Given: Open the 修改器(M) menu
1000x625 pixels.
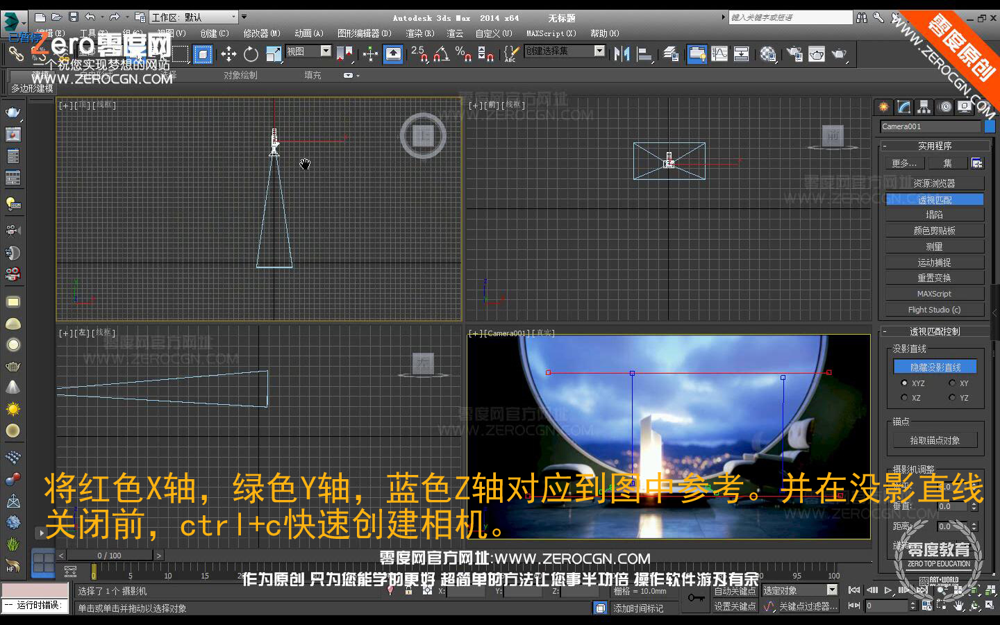Looking at the screenshot, I should pos(262,33).
